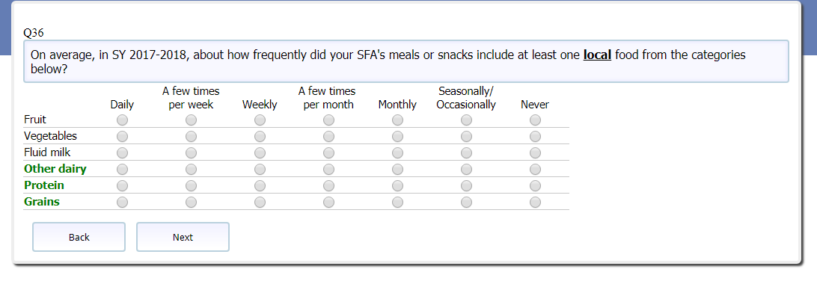
Task: Select Daily for Fruit
Action: [x=122, y=120]
